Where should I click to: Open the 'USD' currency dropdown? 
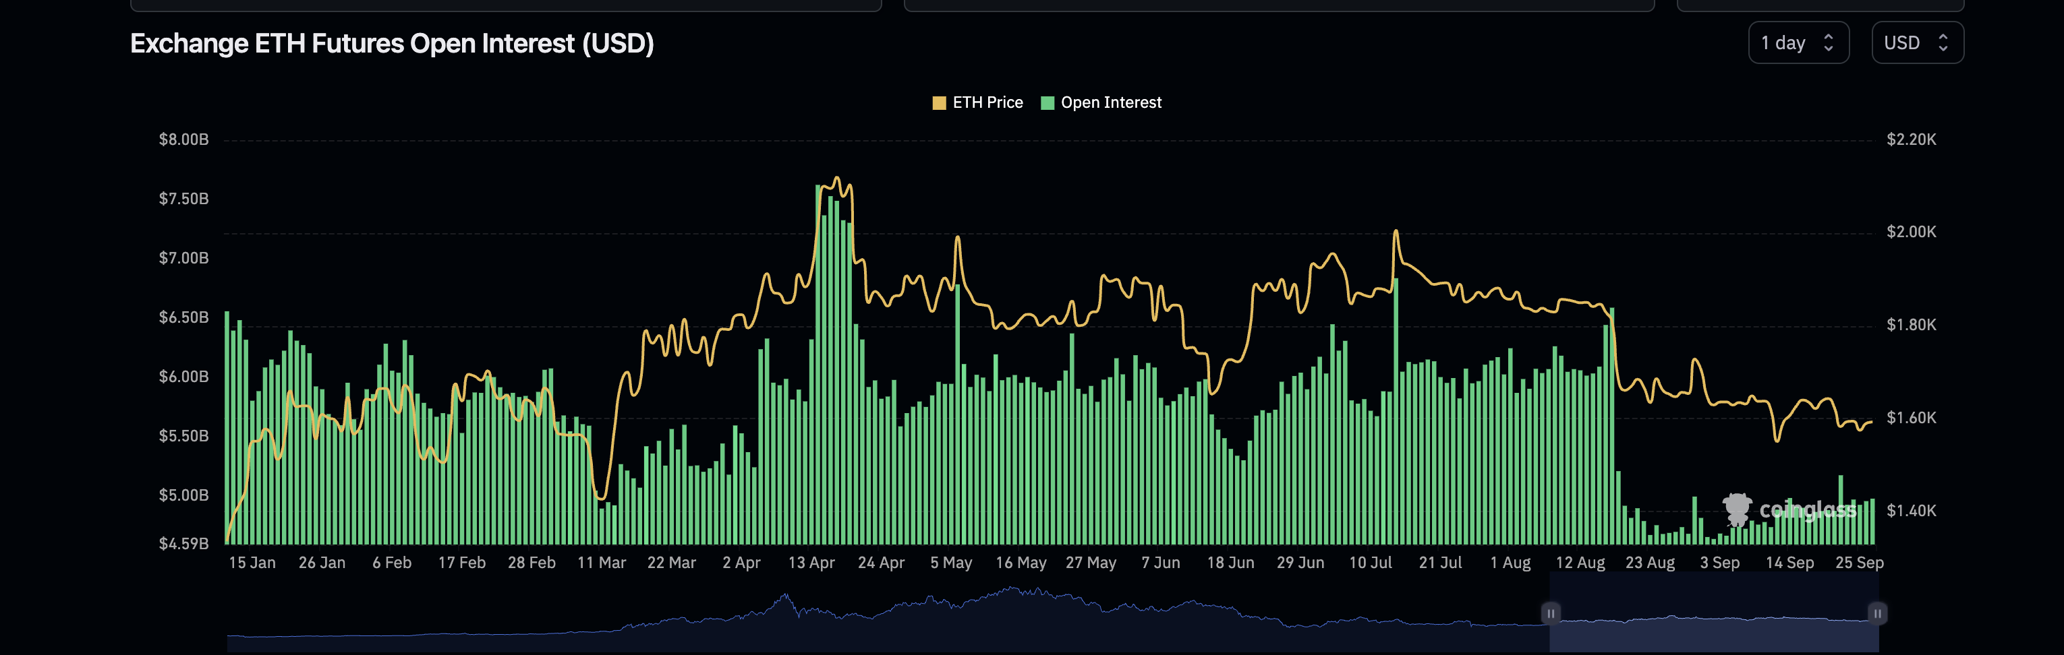click(1916, 43)
